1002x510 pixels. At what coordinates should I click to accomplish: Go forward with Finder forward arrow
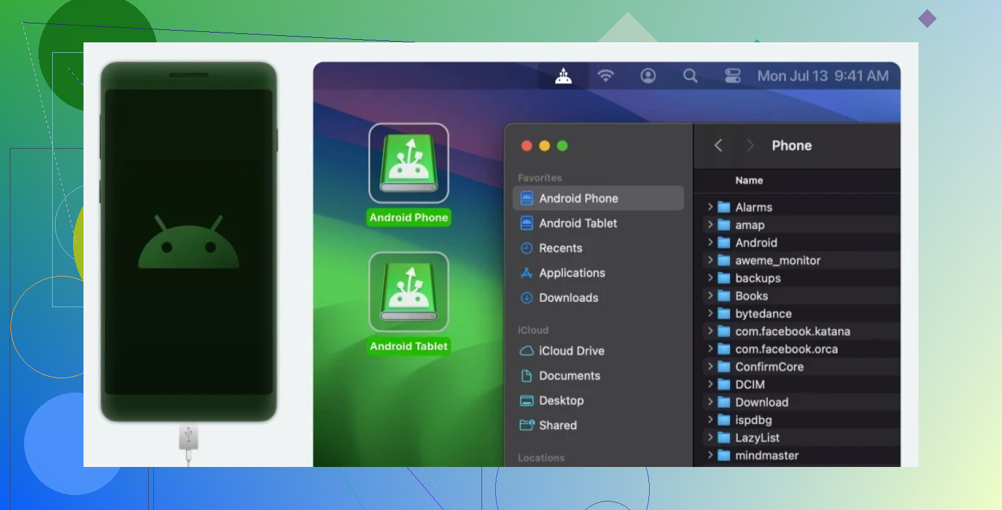point(750,145)
